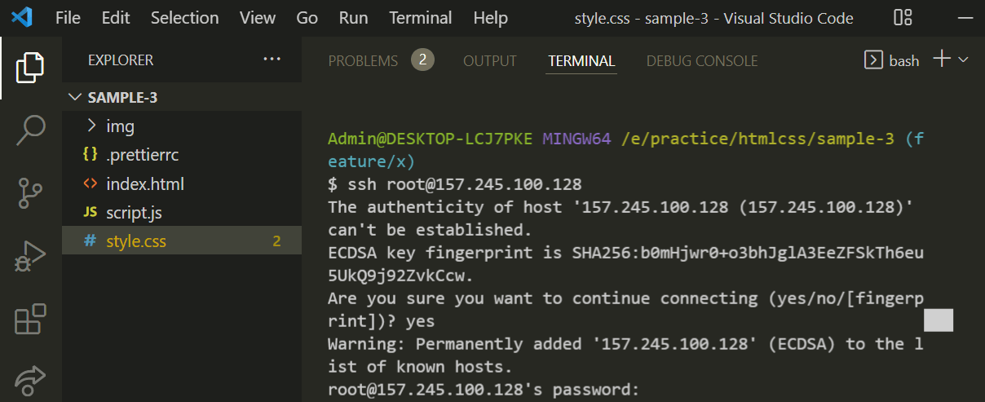Switch to the Problems tab
This screenshot has height=402, width=985.
tap(363, 61)
